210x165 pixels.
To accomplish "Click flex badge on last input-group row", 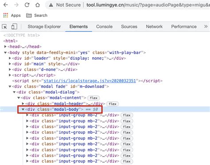I will (127, 161).
